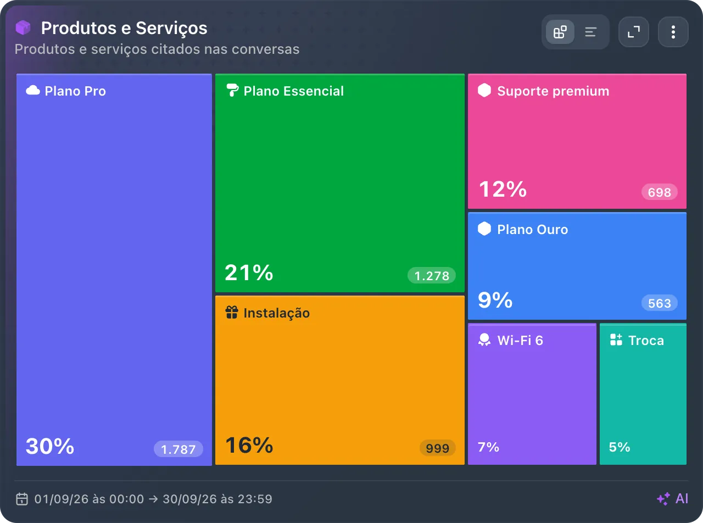Click the hexagon icon on Plano Ouro
Image resolution: width=703 pixels, height=523 pixels.
pos(484,229)
